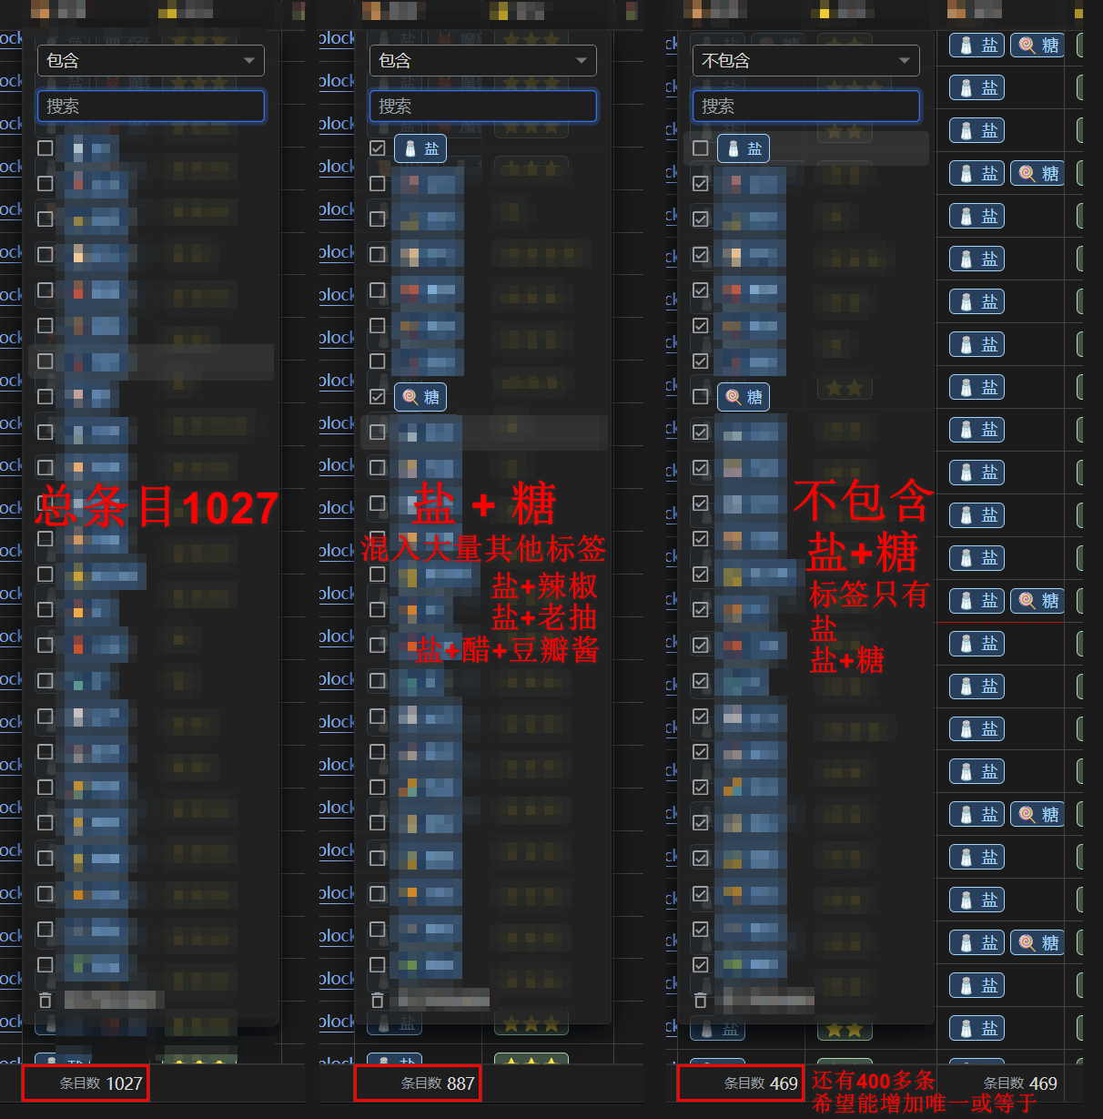Click the 条目数 1027 counter at bottom left
Viewport: 1103px width, 1119px height.
[x=86, y=1083]
